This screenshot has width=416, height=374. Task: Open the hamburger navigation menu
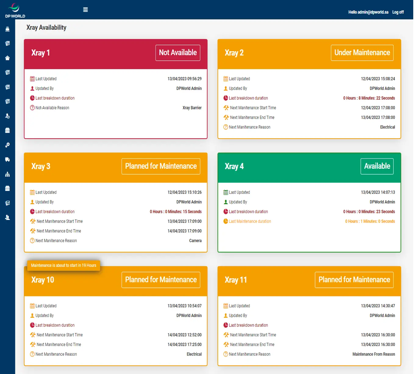(85, 9)
